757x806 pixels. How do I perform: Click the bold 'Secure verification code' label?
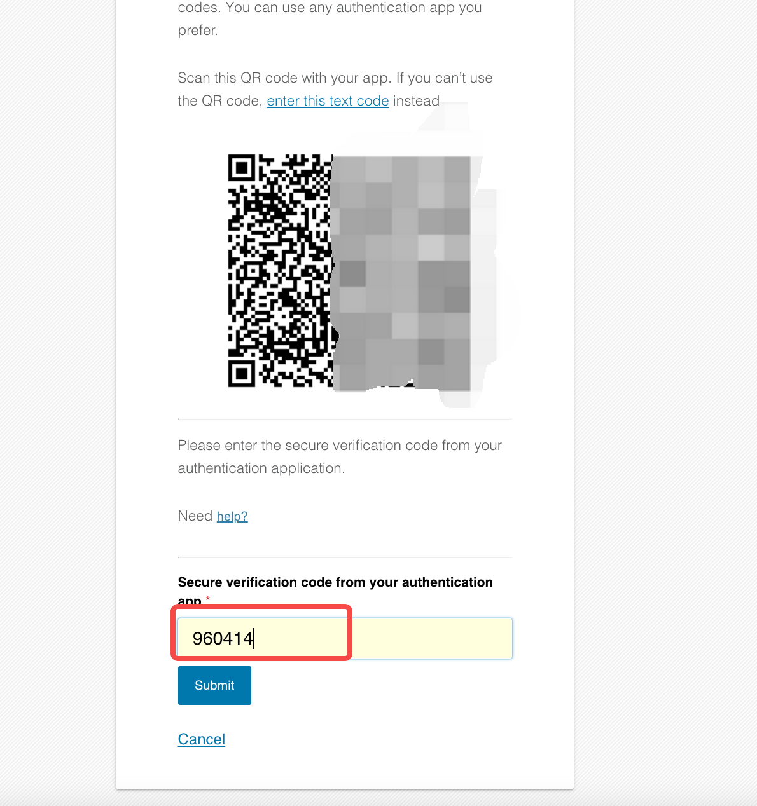335,591
